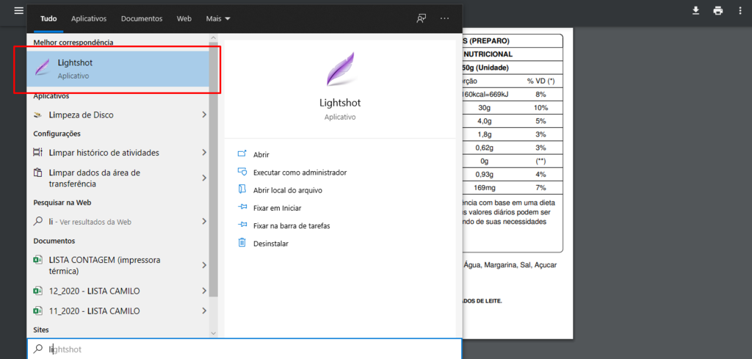The height and width of the screenshot is (359, 752).
Task: Open the Lightshot best match result
Action: [x=118, y=69]
